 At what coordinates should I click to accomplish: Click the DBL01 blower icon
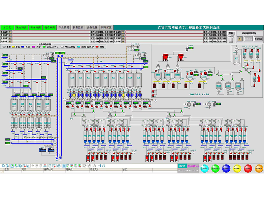(187, 49)
